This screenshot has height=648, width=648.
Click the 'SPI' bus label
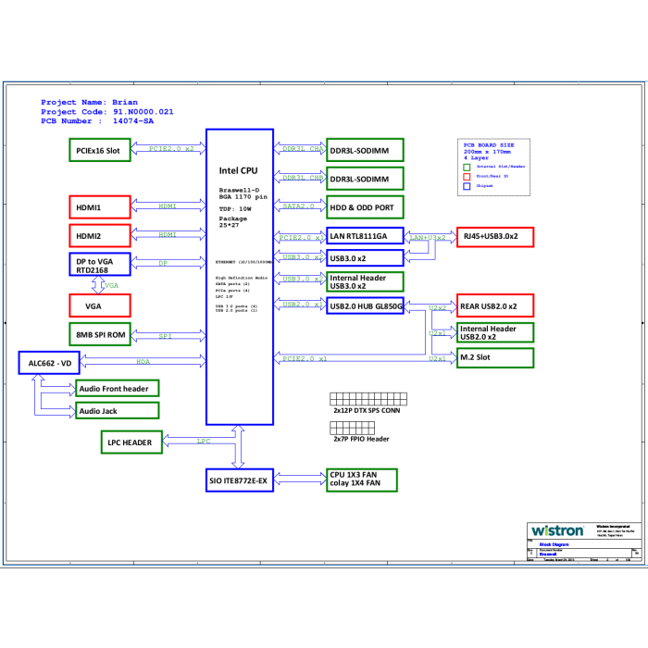tap(166, 336)
